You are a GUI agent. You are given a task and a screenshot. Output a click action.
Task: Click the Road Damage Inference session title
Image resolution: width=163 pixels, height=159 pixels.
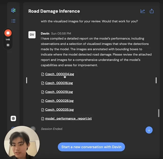tap(54, 11)
